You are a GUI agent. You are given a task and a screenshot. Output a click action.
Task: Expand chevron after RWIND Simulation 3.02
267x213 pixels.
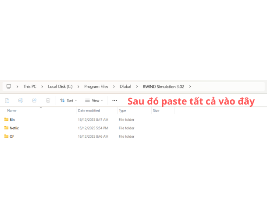tap(190, 87)
